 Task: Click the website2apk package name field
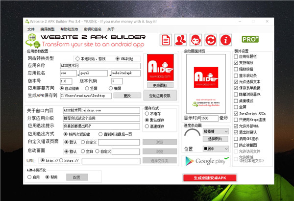126,73
